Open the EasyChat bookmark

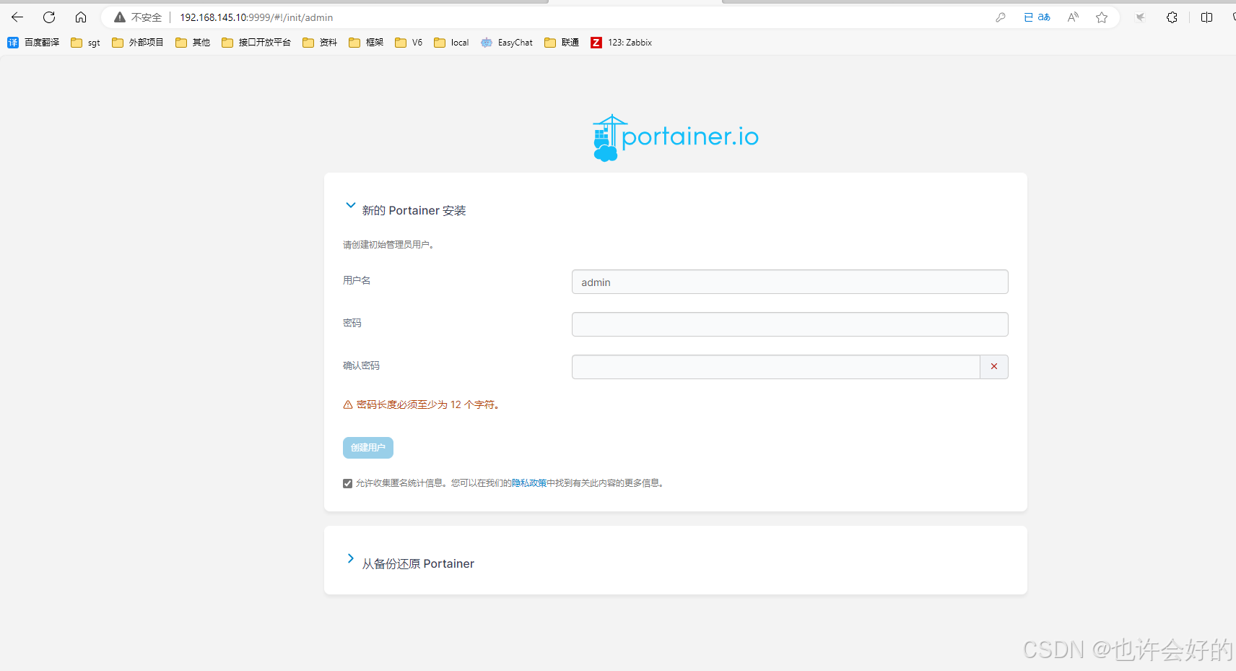point(507,43)
